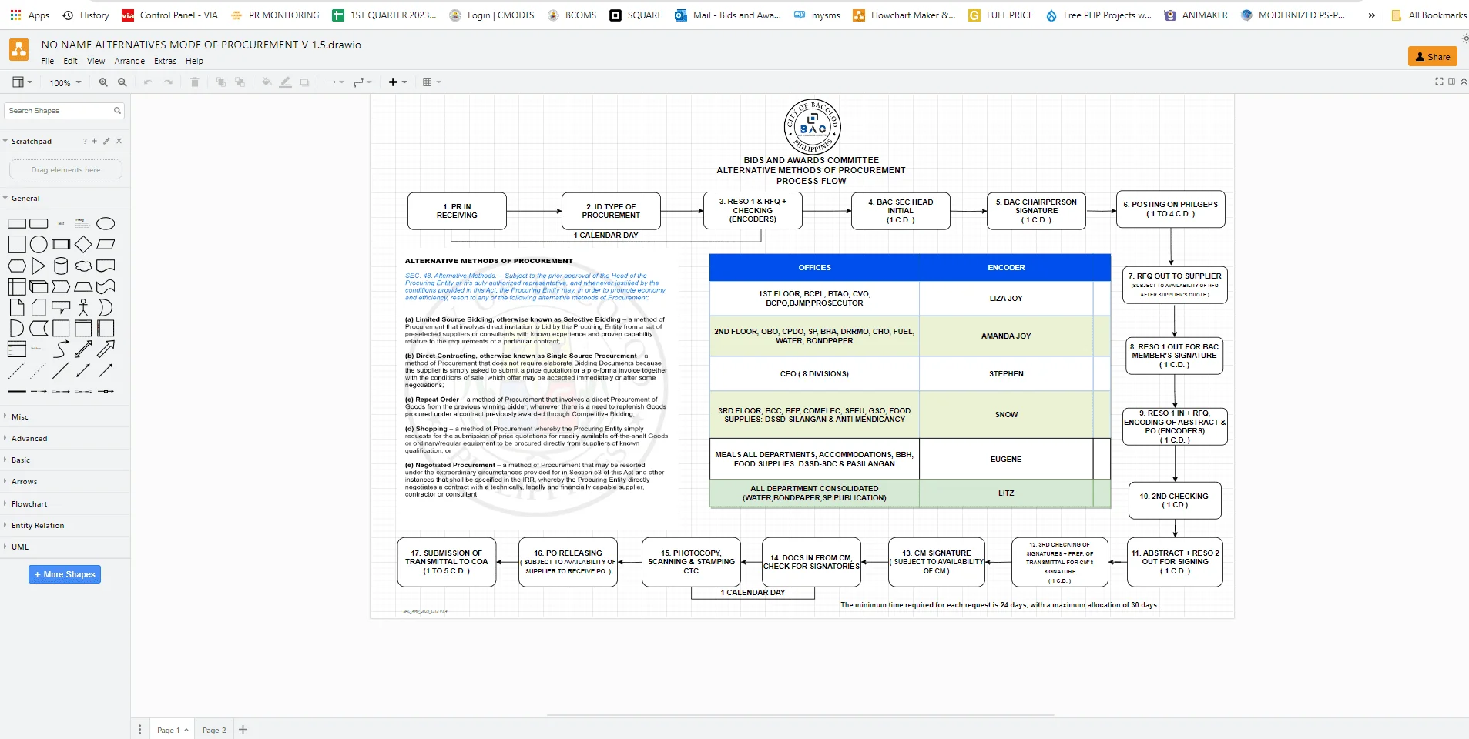
Task: Click the Scratchpad edit pencil icon
Action: (106, 142)
